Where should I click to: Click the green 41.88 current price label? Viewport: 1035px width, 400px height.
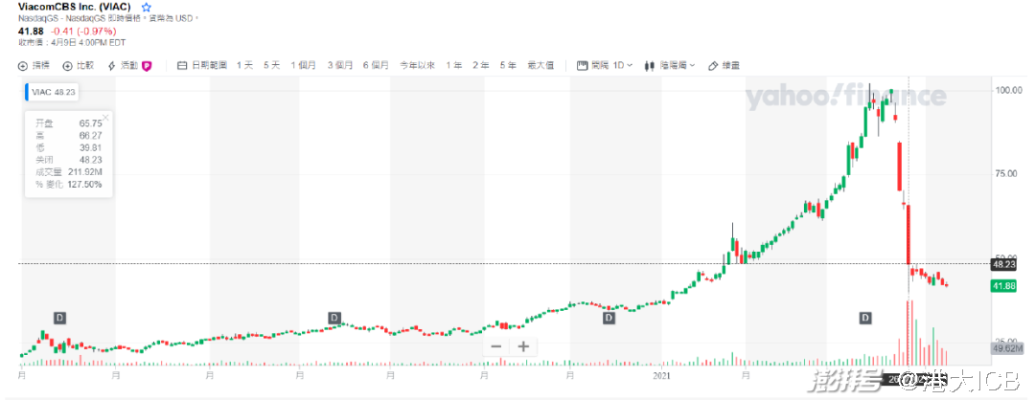pyautogui.click(x=1006, y=285)
